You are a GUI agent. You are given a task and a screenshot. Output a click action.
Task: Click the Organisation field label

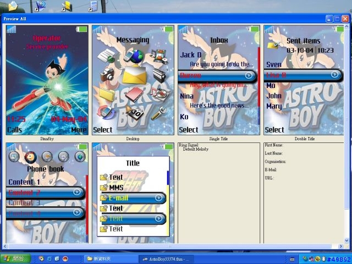[275, 161]
